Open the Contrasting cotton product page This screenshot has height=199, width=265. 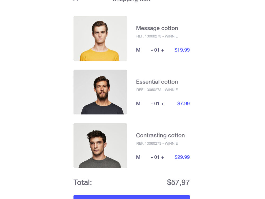tap(160, 135)
